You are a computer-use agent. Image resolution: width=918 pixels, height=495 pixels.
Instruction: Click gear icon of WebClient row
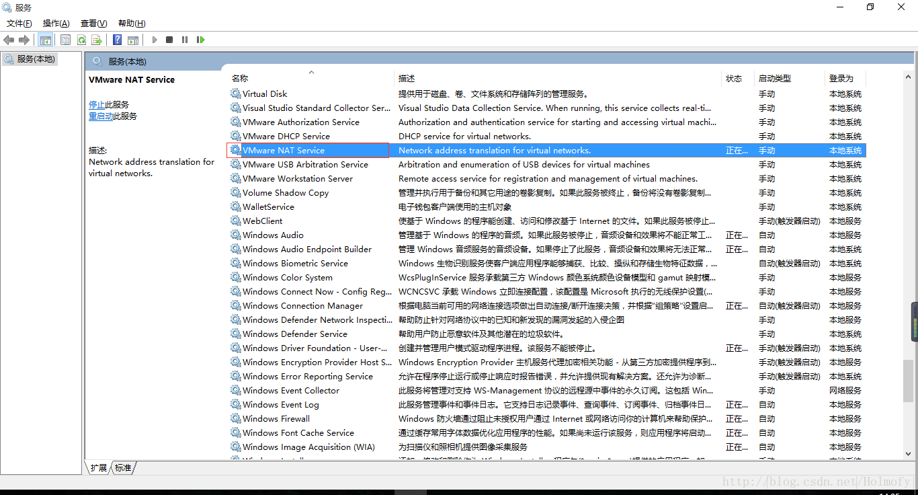[x=235, y=221]
